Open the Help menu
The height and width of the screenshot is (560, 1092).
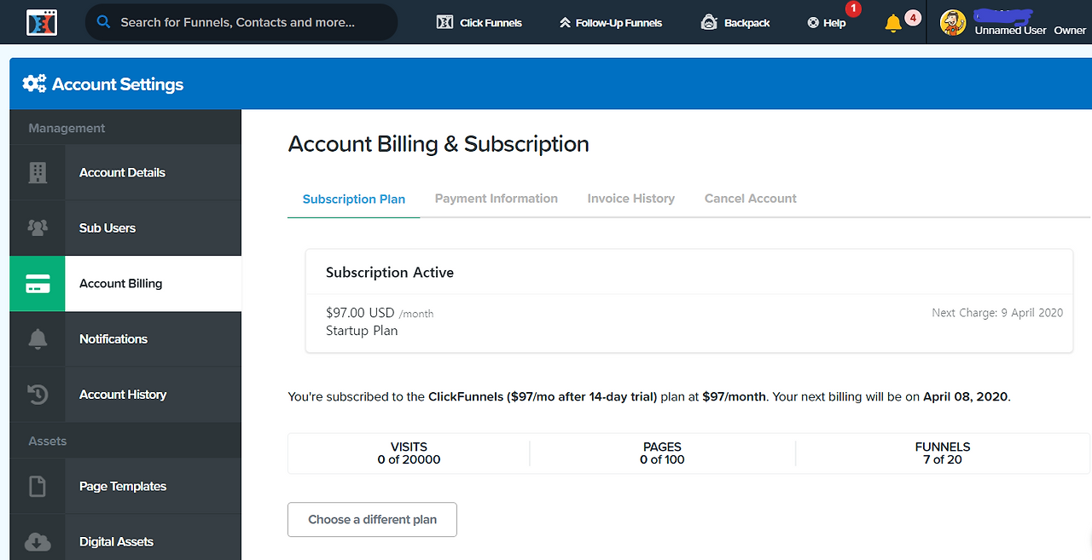click(827, 23)
